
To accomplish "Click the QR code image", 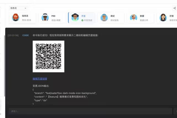I will coord(48,56).
